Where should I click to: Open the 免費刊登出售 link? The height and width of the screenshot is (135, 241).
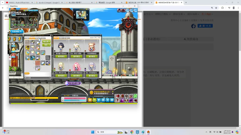[206, 20]
